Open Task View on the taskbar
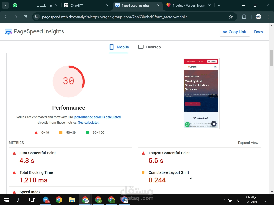Image resolution: width=274 pixels, height=205 pixels. coord(32,200)
